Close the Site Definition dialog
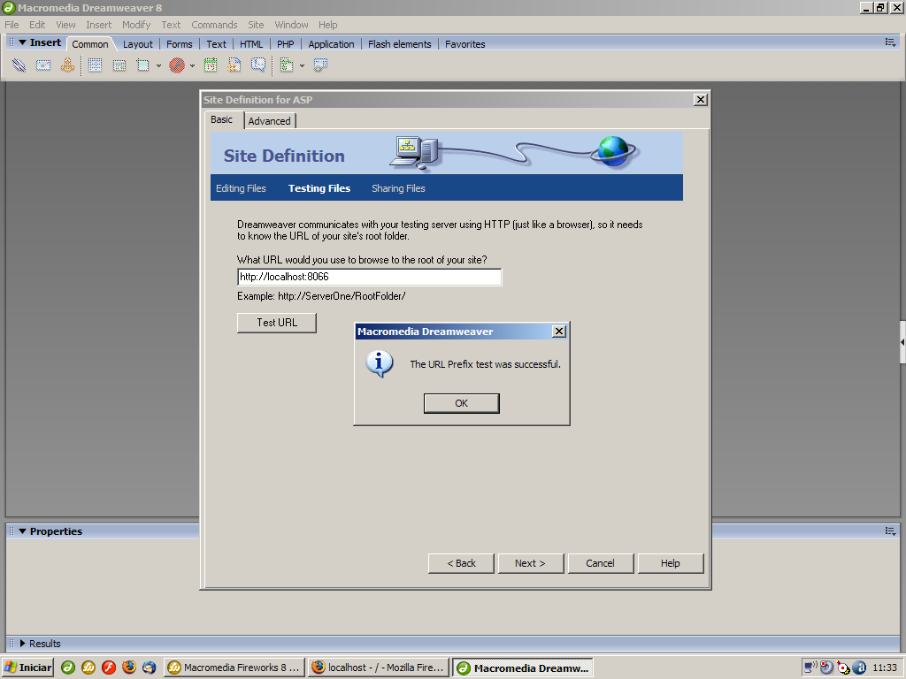Screen dimensions: 906x679 (701, 99)
